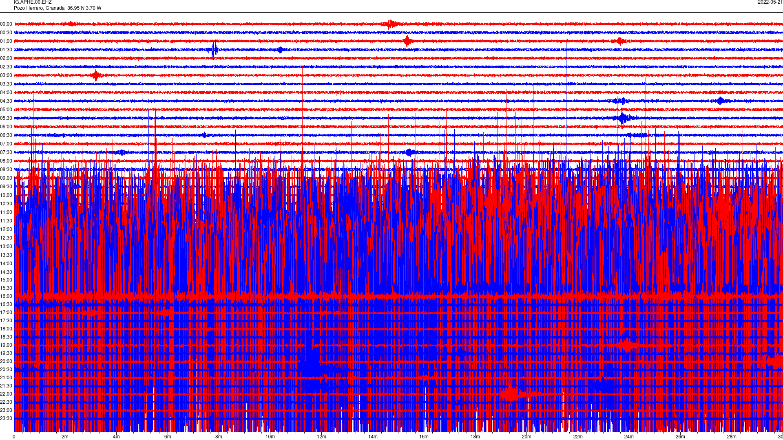
Task: Select the 12:00 time row label
Action: coord(6,229)
